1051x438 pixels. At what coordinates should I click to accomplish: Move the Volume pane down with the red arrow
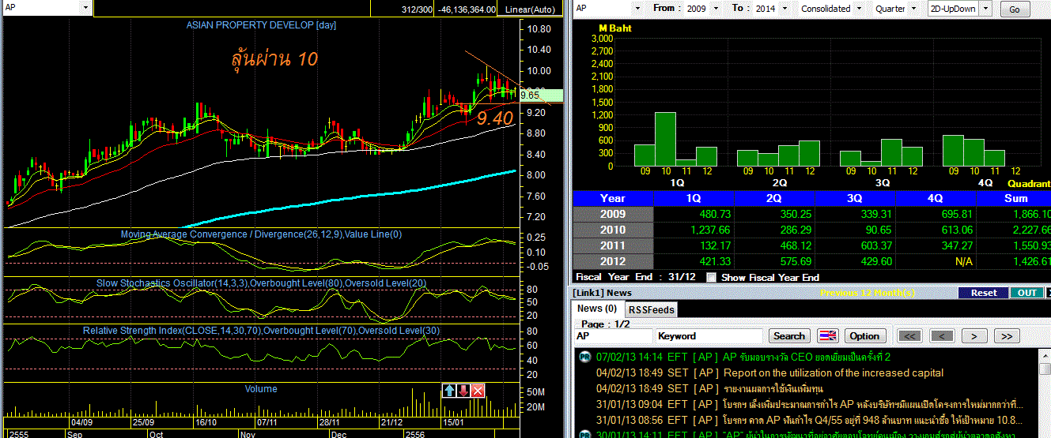tap(463, 390)
